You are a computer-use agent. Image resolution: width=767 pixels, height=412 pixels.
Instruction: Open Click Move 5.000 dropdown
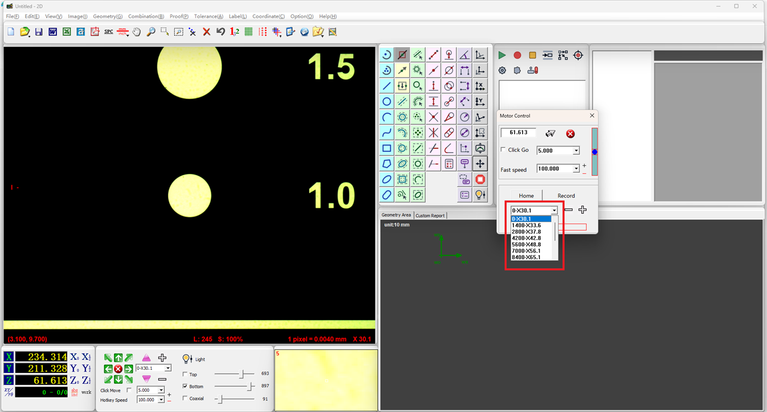click(x=161, y=390)
